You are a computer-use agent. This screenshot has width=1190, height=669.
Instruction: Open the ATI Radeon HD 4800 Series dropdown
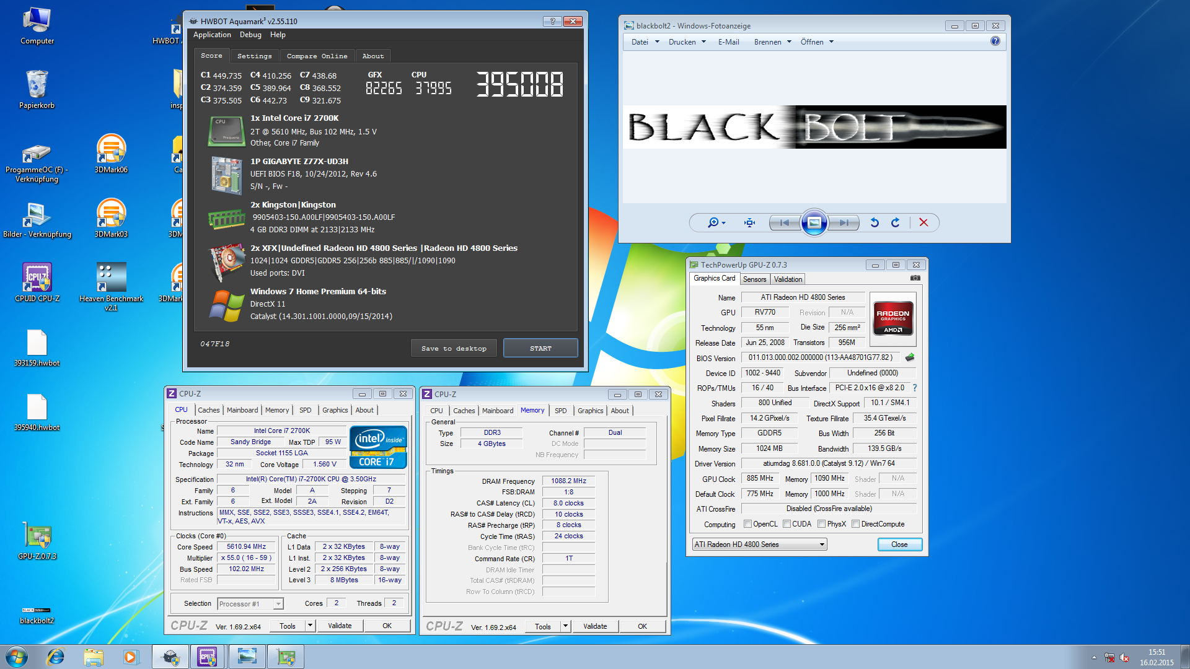(759, 544)
